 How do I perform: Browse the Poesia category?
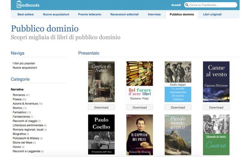point(17,99)
